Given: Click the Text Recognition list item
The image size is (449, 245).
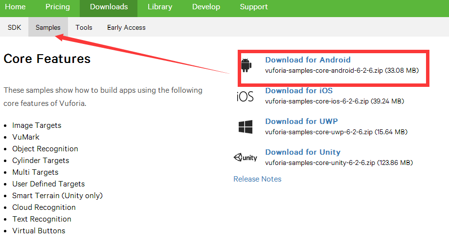Looking at the screenshot, I should coord(42,219).
